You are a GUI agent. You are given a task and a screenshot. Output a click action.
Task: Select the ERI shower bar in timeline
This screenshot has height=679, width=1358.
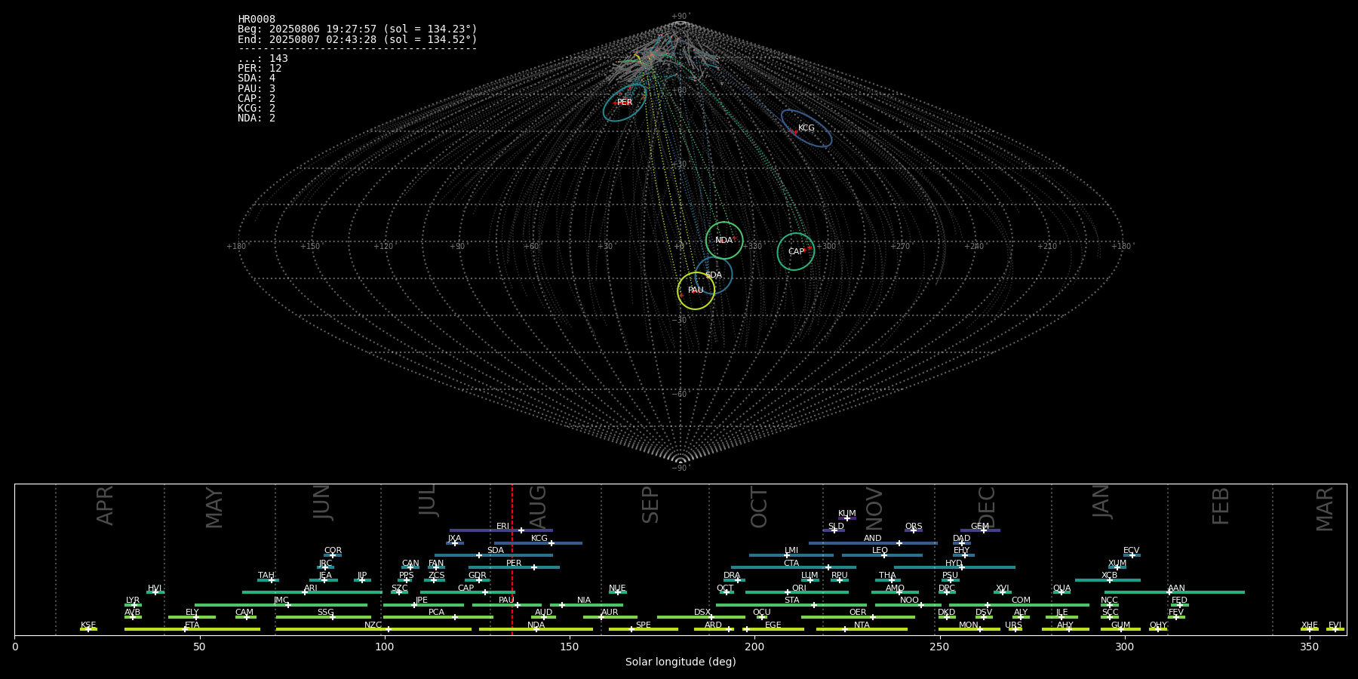click(x=501, y=530)
